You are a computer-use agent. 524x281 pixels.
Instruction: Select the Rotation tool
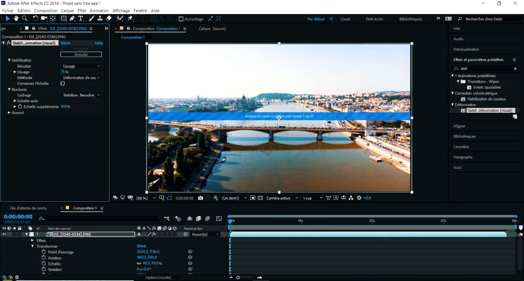point(35,19)
